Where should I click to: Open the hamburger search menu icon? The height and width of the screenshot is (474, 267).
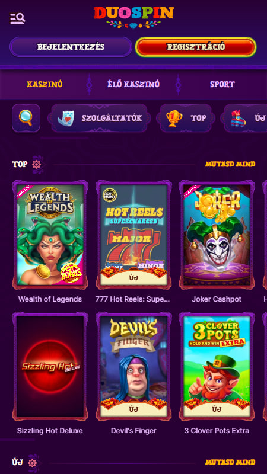(18, 18)
